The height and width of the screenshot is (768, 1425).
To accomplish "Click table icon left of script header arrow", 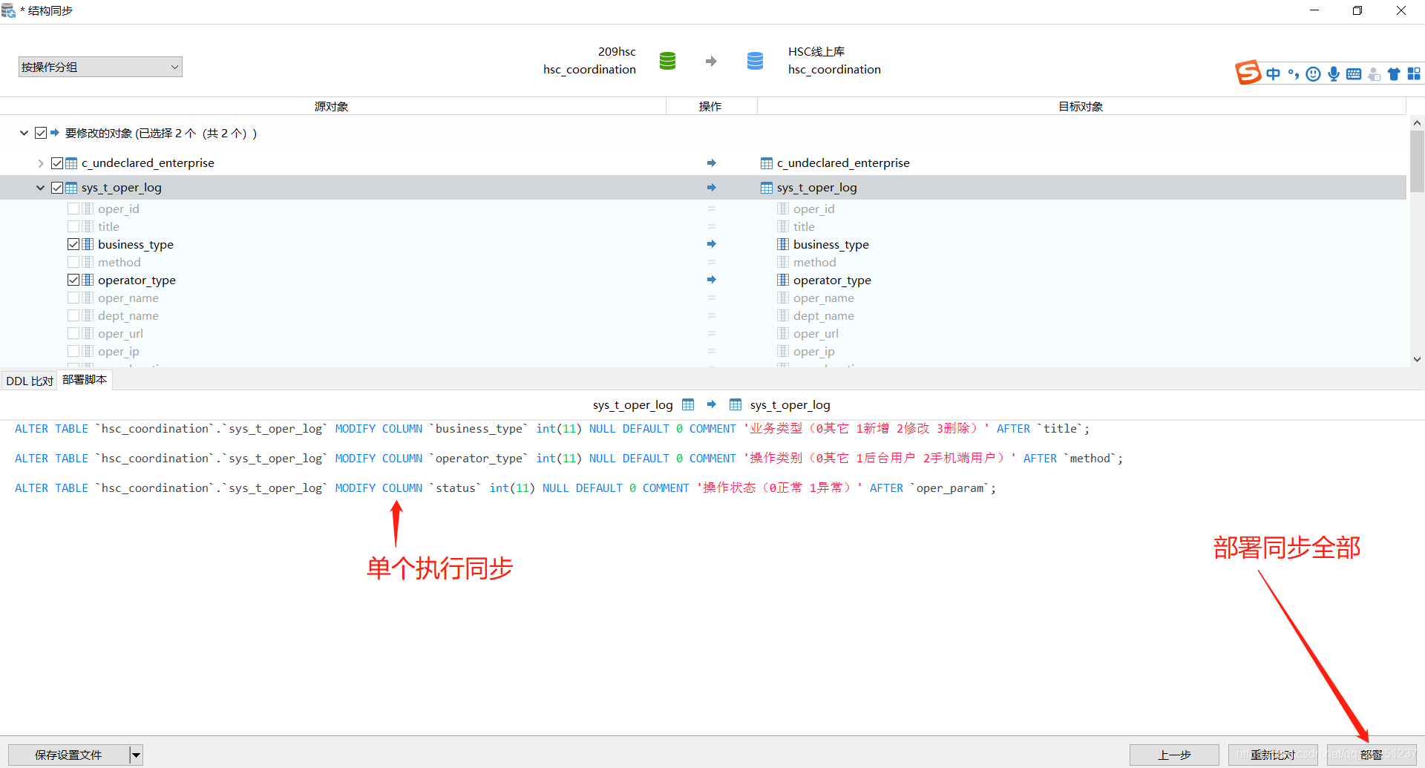I will 688,404.
